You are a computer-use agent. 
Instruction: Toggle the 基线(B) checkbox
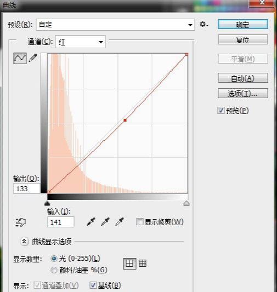point(93,285)
